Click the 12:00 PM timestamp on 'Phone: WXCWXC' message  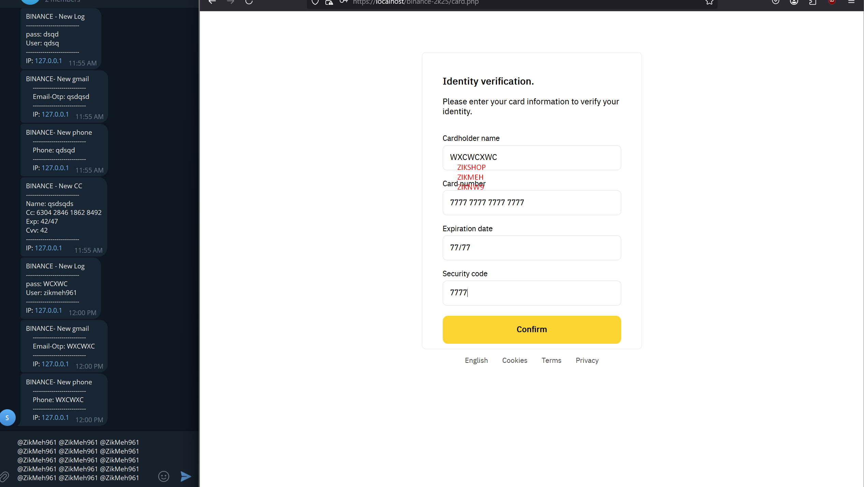coord(89,420)
